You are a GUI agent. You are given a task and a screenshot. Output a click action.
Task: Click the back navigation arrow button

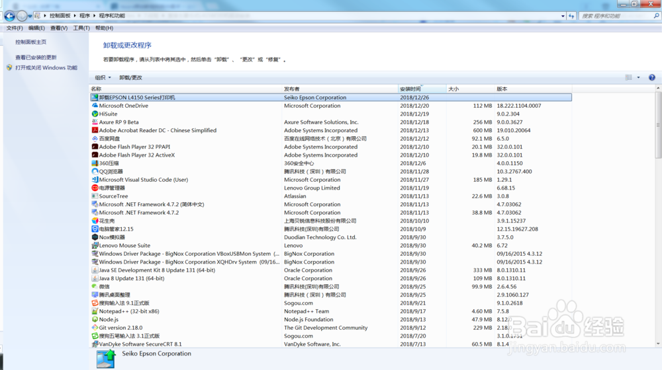[10, 16]
